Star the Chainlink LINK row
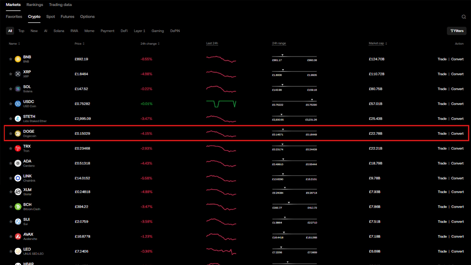 [x=11, y=178]
